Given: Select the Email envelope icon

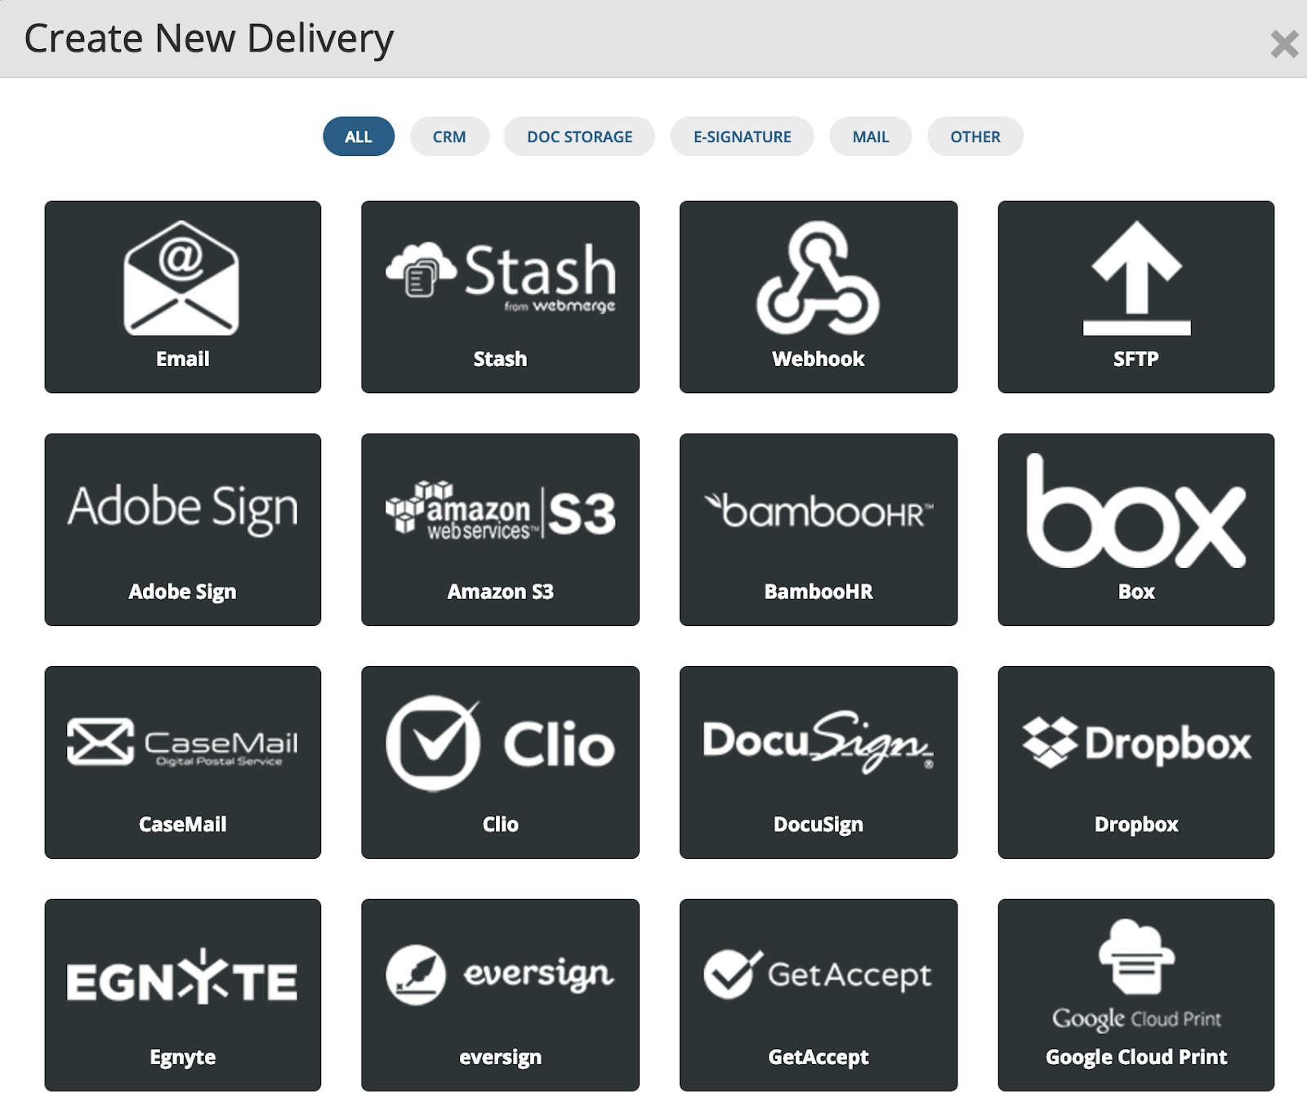Looking at the screenshot, I should (181, 278).
